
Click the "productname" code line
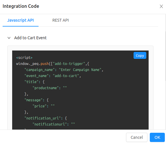tap(50, 88)
